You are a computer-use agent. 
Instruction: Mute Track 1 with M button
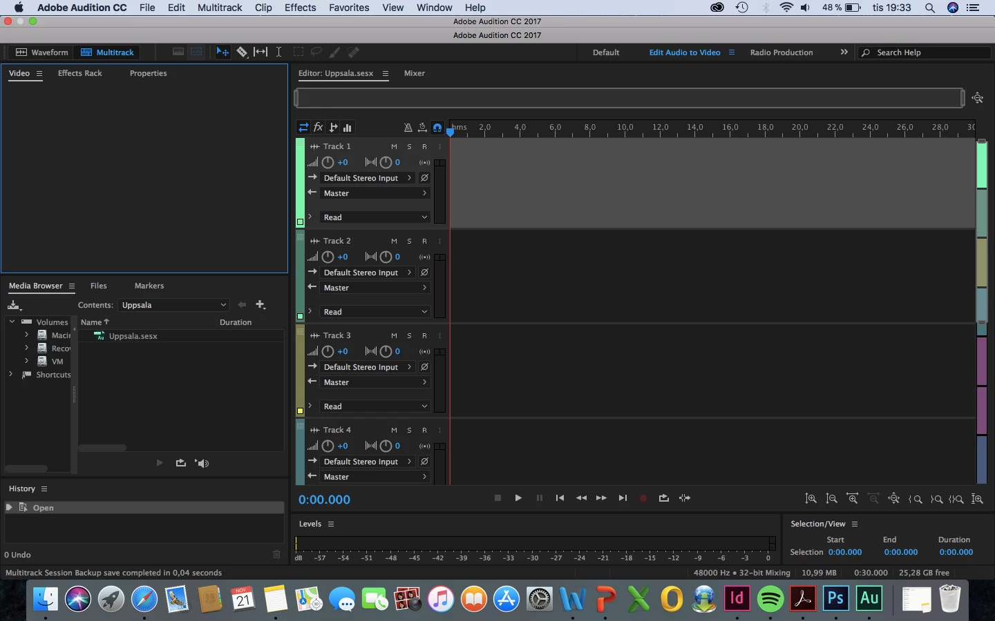[395, 146]
